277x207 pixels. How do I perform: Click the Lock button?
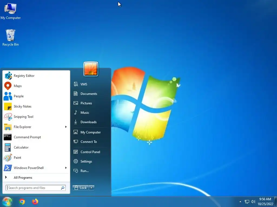tap(81, 188)
